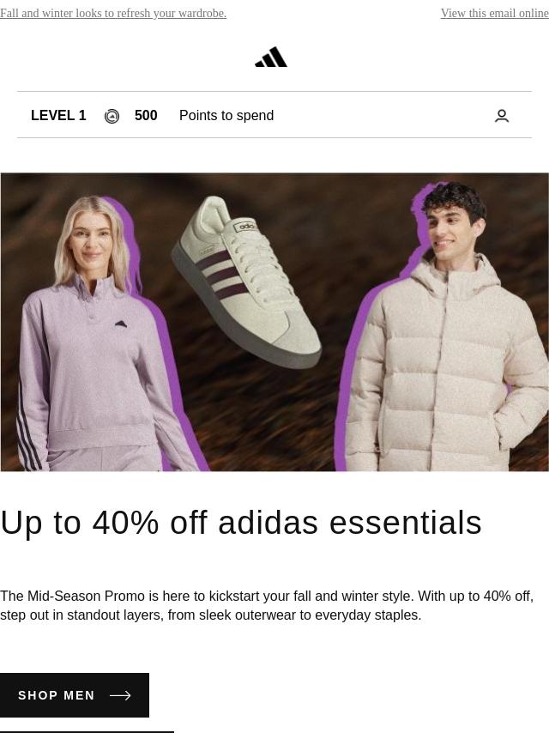Image resolution: width=549 pixels, height=733 pixels.
Task: Click the adidas tongue label on sneaker
Action: point(246,227)
